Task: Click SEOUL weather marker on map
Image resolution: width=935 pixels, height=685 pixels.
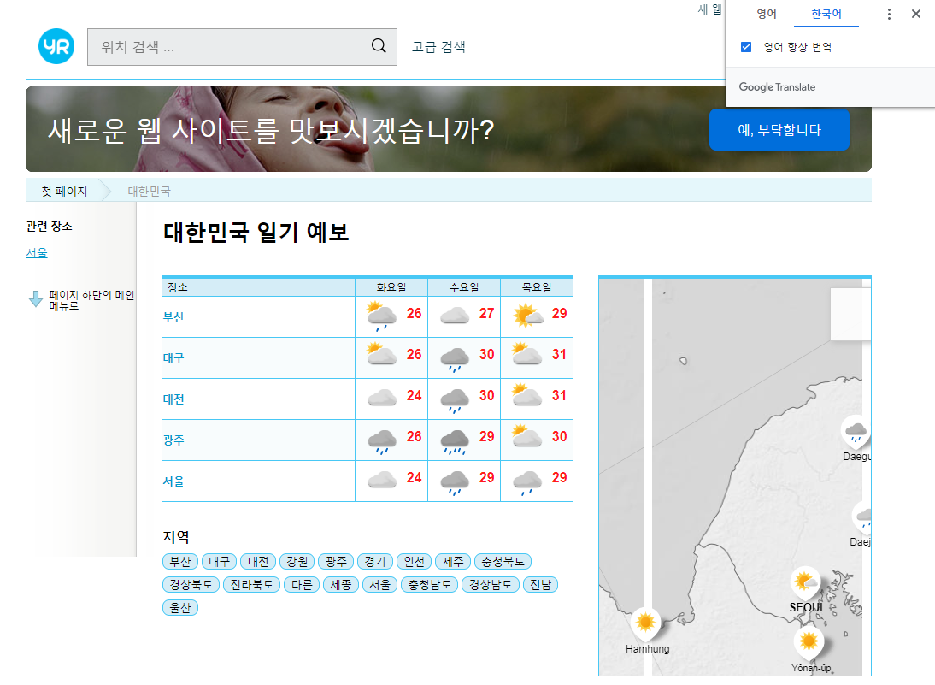Action: (805, 583)
